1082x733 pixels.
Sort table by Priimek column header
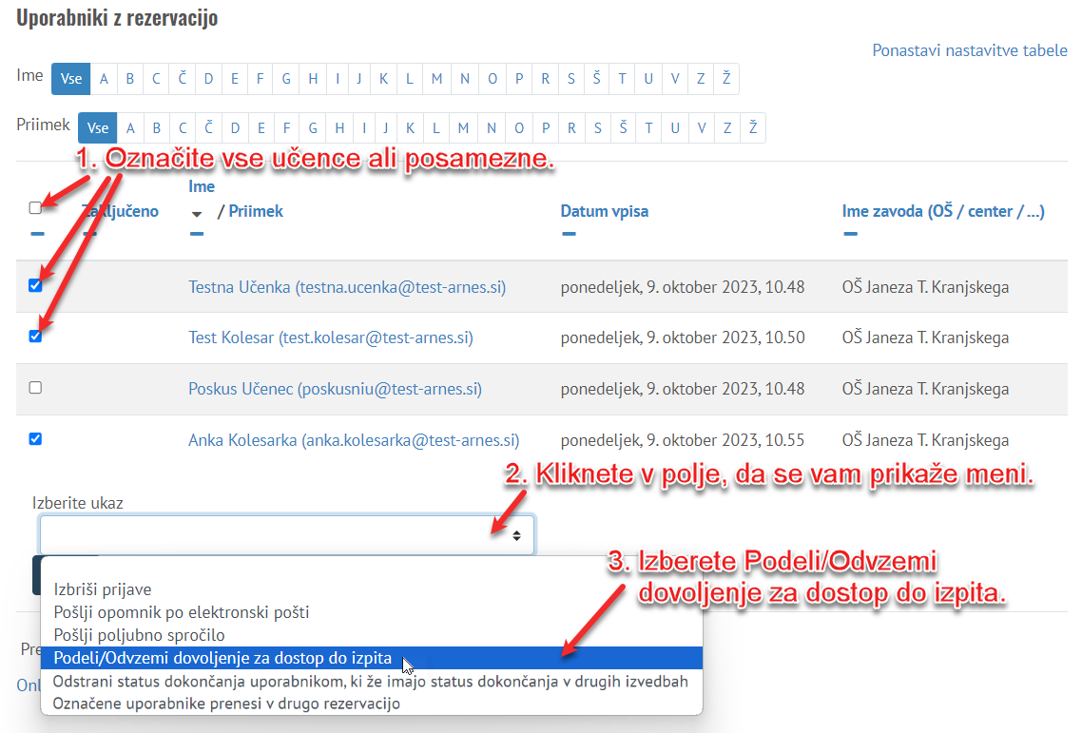[256, 211]
